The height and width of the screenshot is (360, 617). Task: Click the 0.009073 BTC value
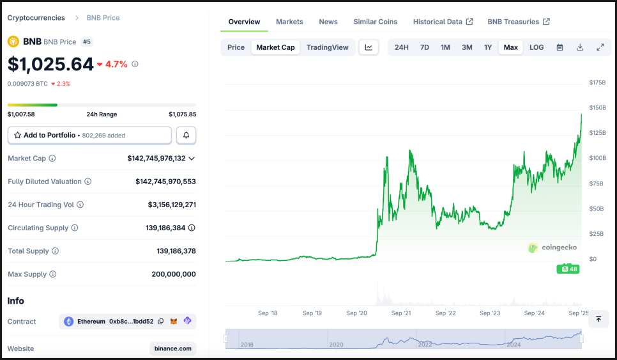point(27,84)
